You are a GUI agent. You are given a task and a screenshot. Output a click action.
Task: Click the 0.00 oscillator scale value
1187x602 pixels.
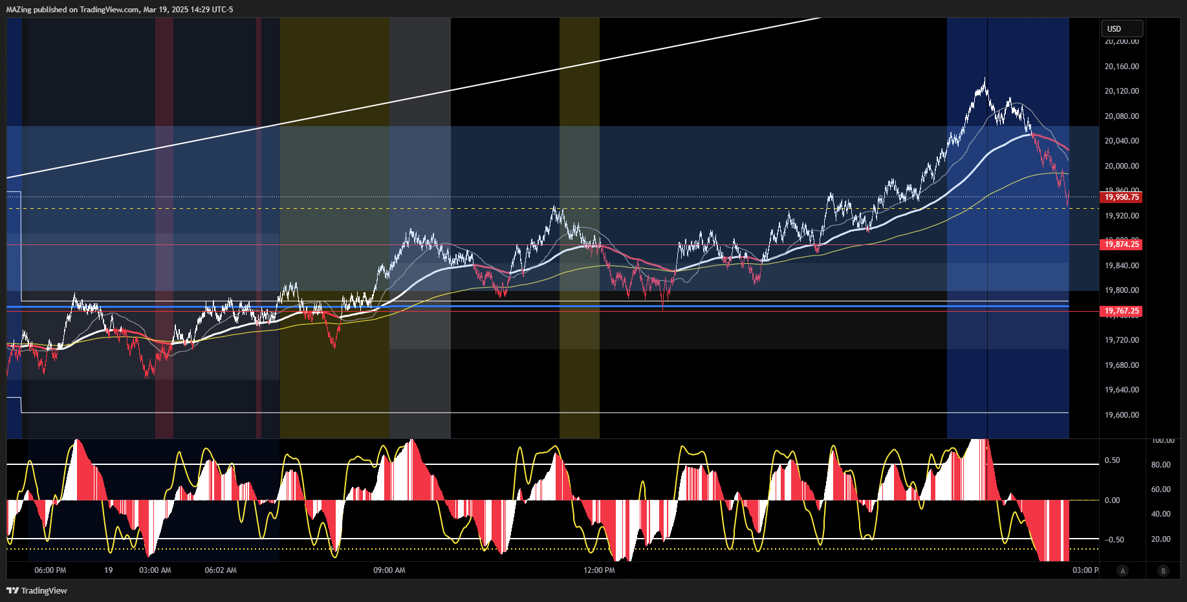[x=1112, y=500]
